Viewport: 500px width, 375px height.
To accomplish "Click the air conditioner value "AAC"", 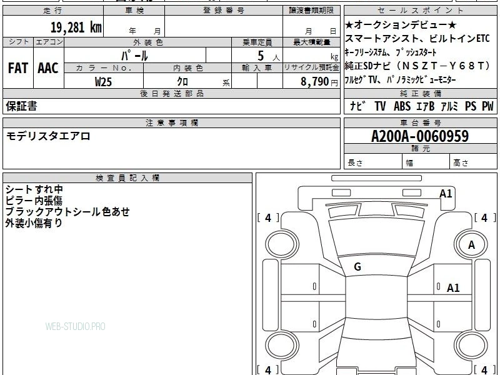I will 48,68.
